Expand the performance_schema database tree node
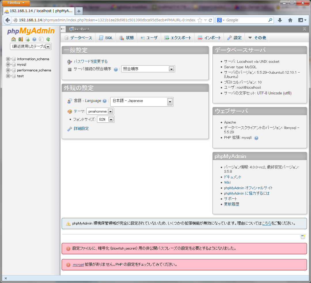The image size is (311, 283). [x=8, y=70]
